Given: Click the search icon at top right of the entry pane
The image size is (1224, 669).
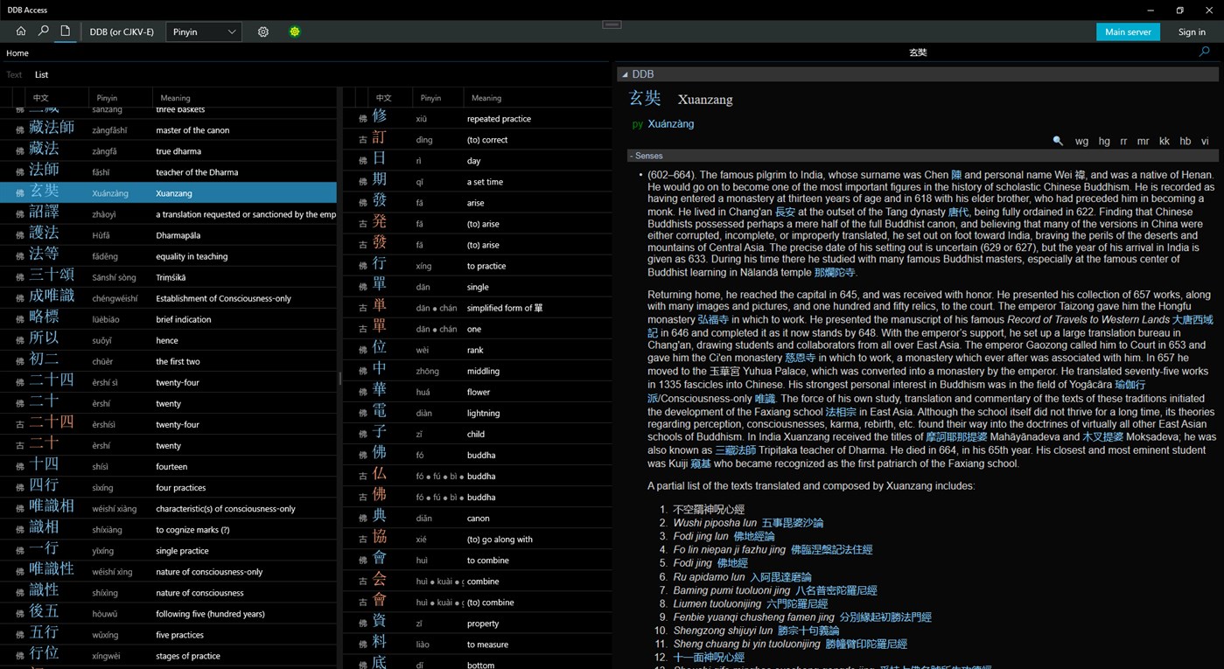Looking at the screenshot, I should tap(1204, 52).
